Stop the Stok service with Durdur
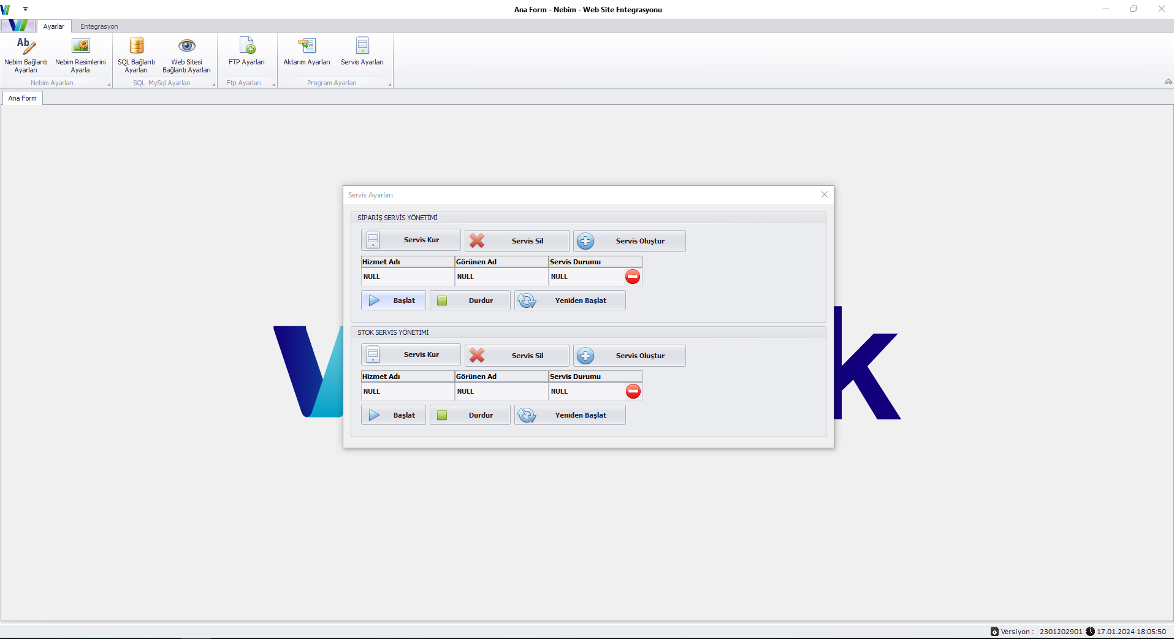 pos(470,415)
